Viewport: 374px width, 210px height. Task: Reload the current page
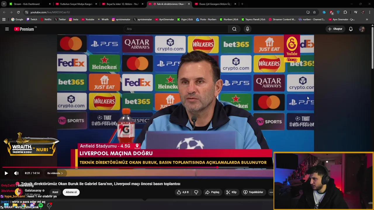[18, 12]
